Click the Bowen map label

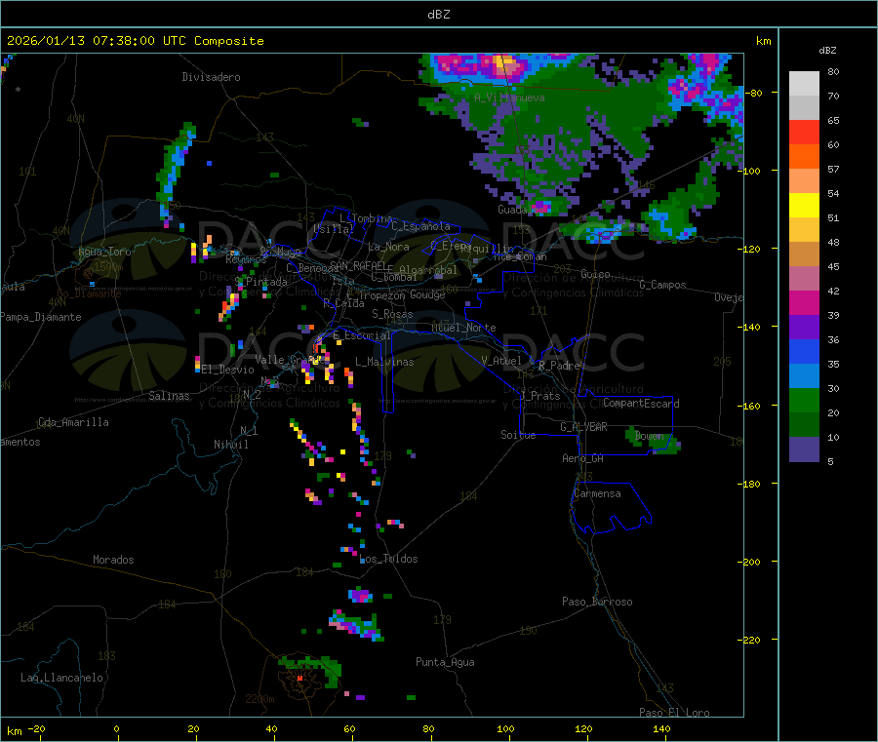tap(649, 435)
